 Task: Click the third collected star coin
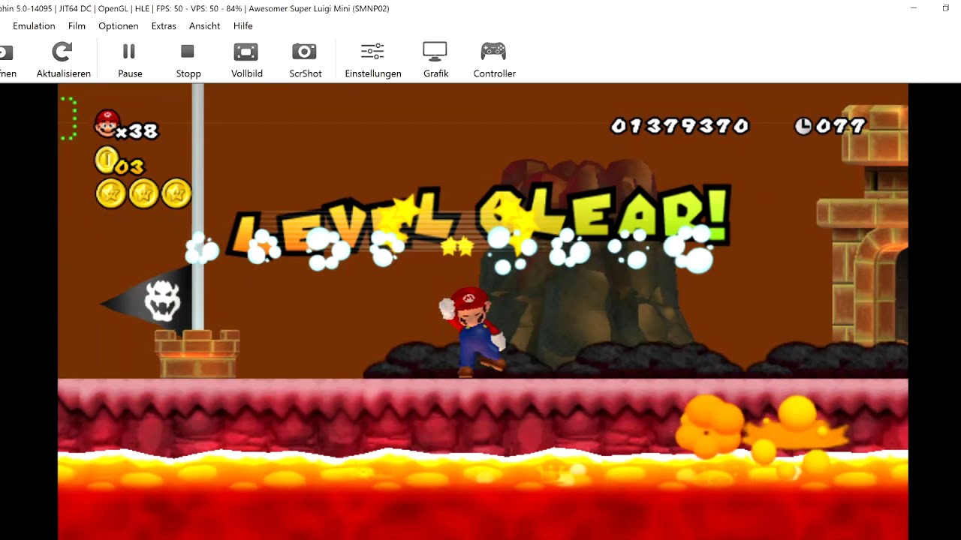(176, 194)
